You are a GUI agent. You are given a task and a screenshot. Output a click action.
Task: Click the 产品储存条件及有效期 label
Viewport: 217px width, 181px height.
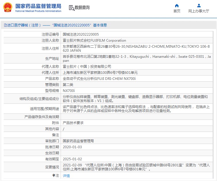(42, 117)
